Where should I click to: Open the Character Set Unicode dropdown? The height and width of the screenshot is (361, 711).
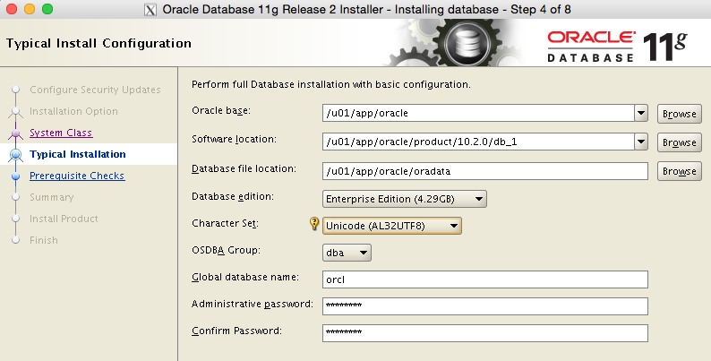(x=392, y=226)
